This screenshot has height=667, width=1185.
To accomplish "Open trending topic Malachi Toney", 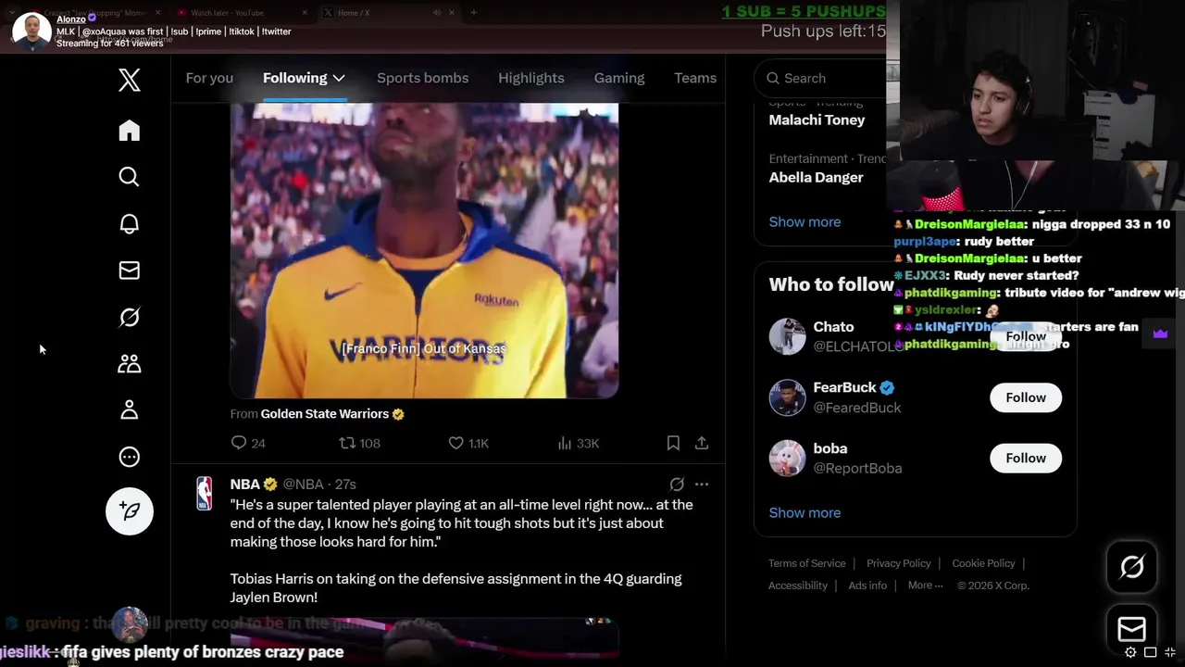I will 817,120.
